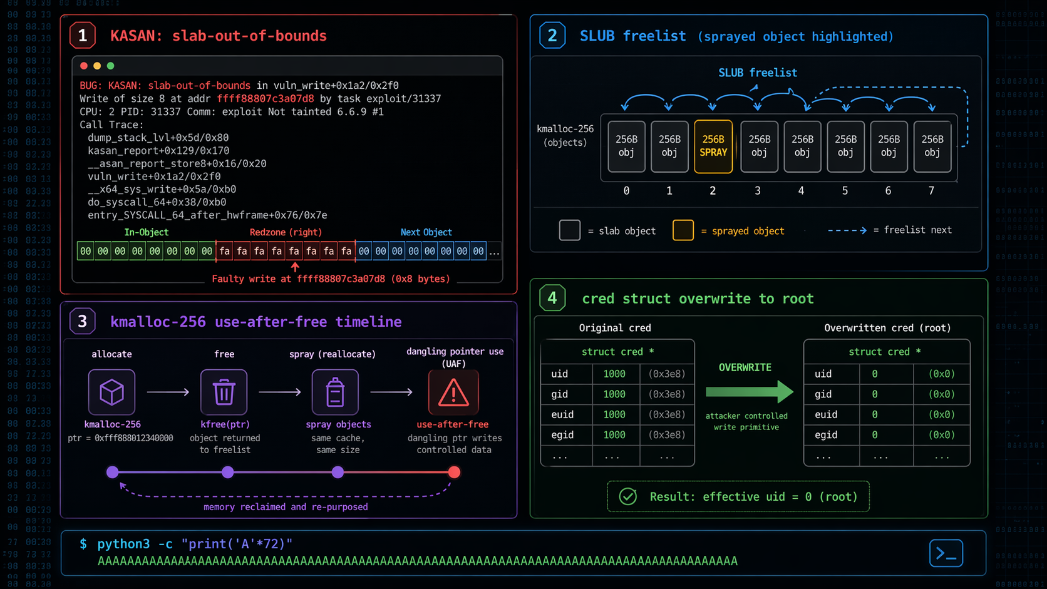Click the spray bottle icon
Image resolution: width=1047 pixels, height=589 pixels.
click(335, 392)
